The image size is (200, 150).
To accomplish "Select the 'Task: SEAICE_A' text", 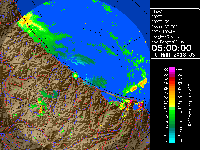I will click(x=167, y=27).
